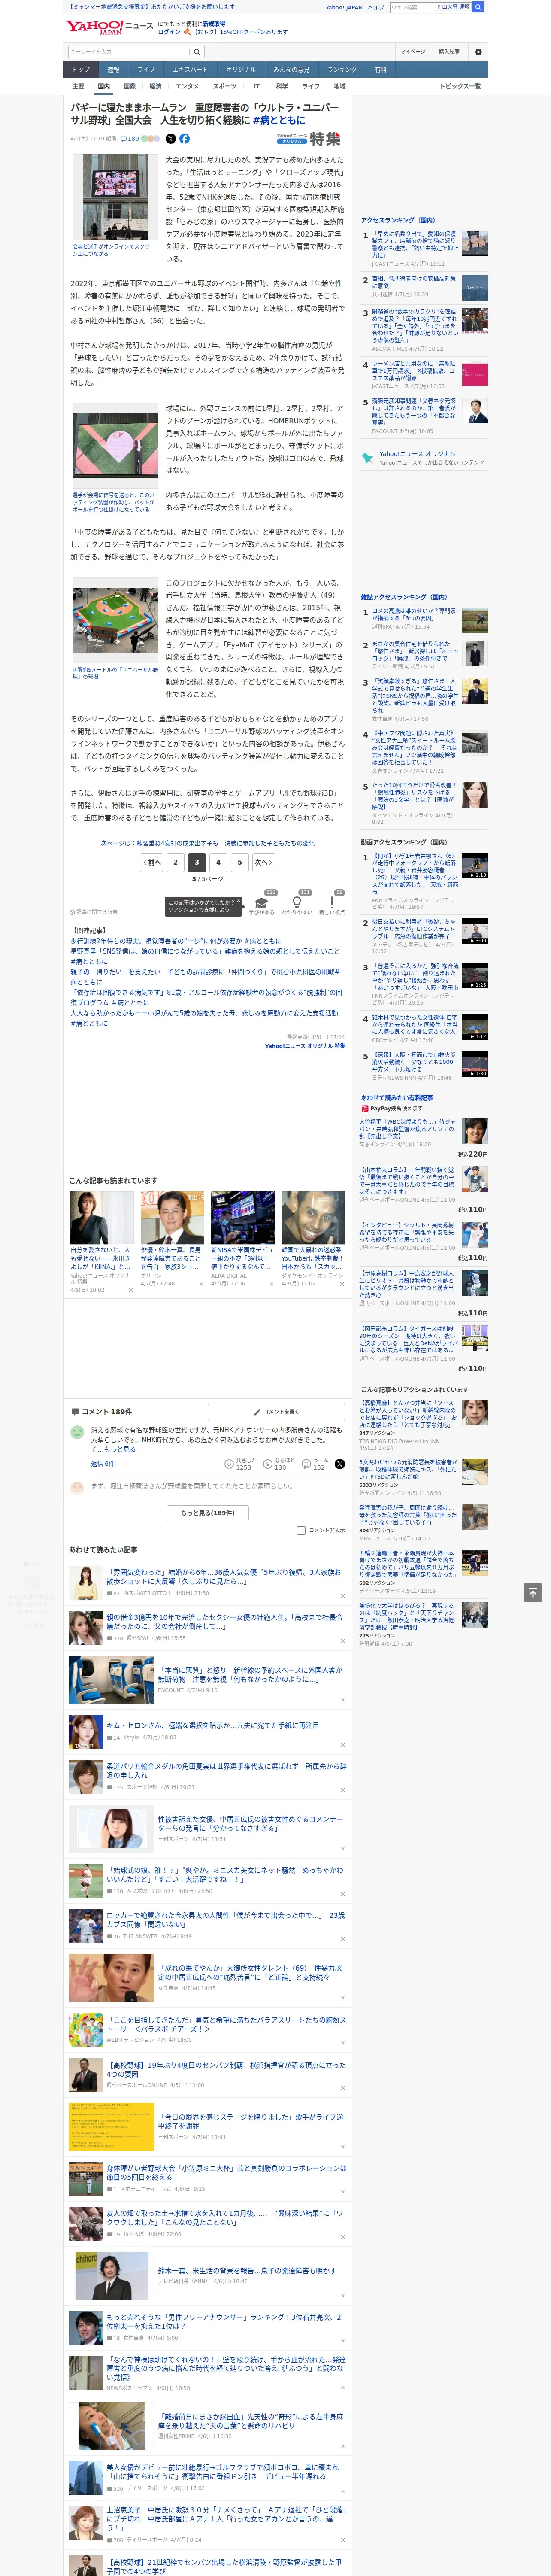Open the スポーツ category
The image size is (551, 2576).
pos(225,86)
